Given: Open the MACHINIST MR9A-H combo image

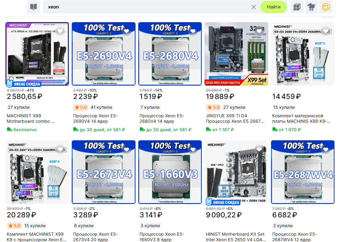Looking at the screenshot, I should (x=37, y=54).
